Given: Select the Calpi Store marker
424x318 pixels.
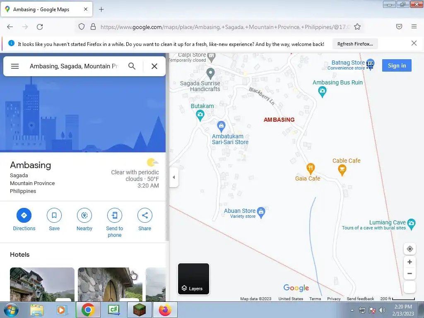Looking at the screenshot, I should pyautogui.click(x=212, y=57).
